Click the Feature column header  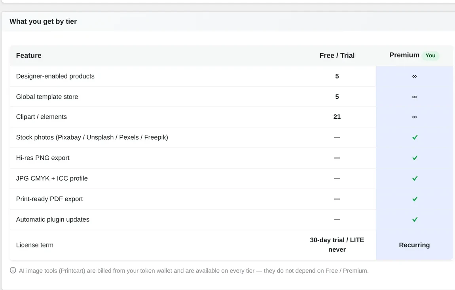[x=29, y=55]
